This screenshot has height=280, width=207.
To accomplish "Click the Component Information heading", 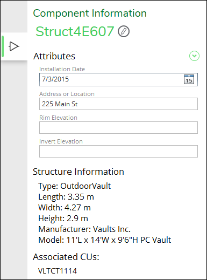I will click(90, 13).
